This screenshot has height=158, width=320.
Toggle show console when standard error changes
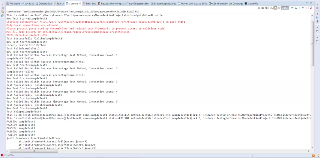point(287,8)
